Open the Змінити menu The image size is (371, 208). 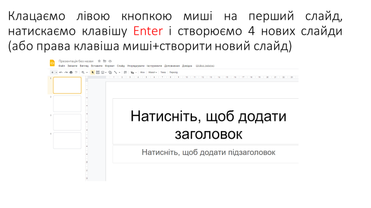[72, 66]
